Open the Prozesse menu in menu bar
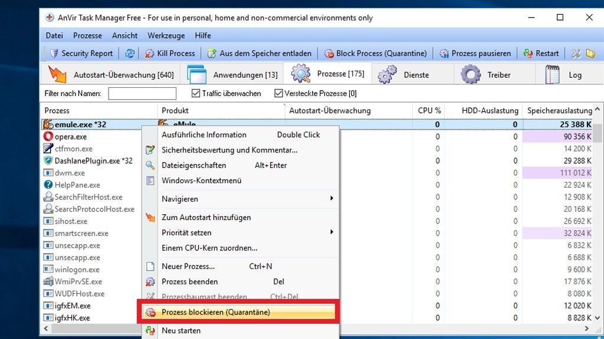 (x=87, y=35)
